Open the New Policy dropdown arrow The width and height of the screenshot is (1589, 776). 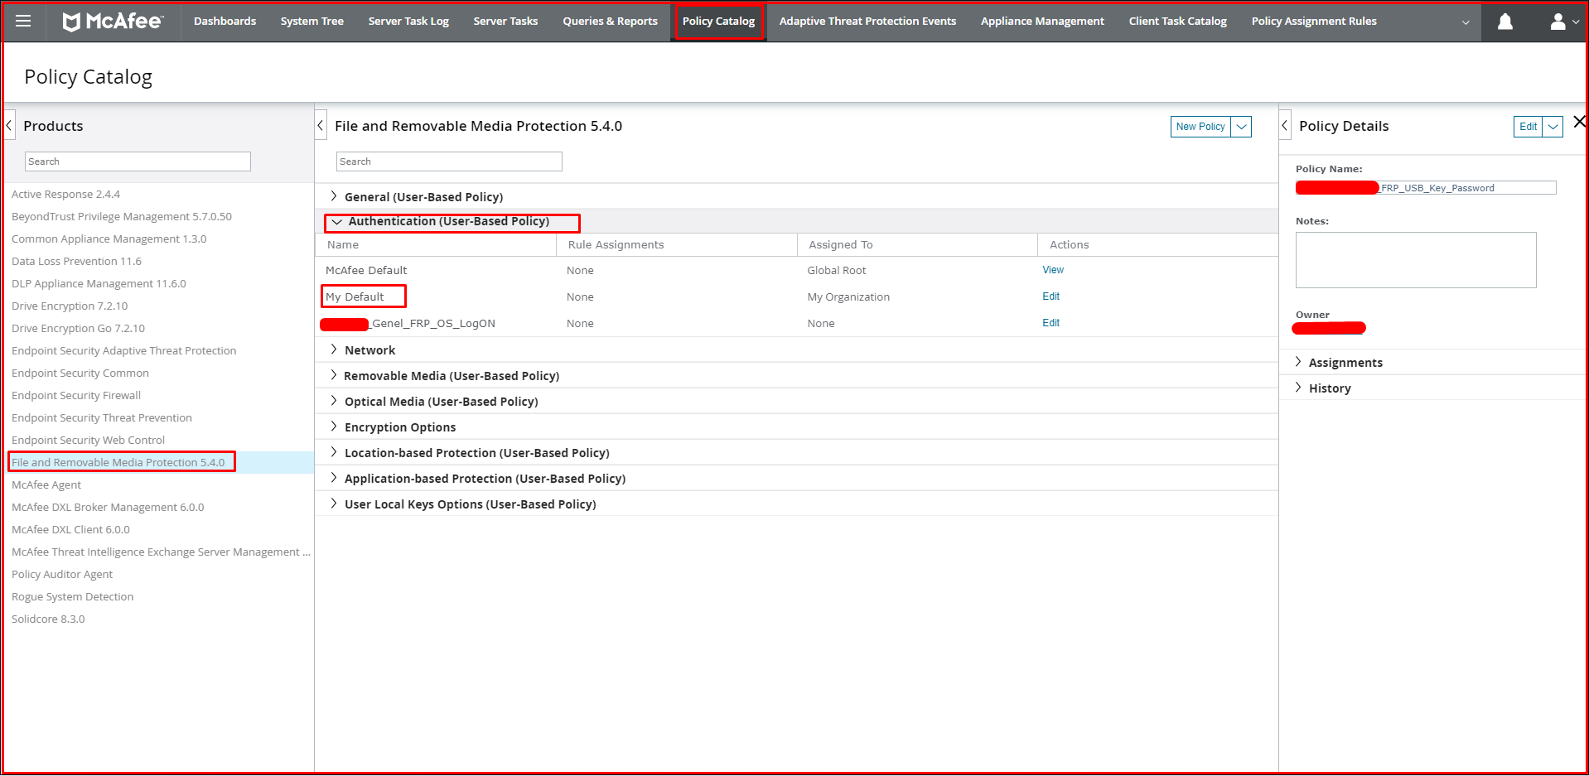1241,127
